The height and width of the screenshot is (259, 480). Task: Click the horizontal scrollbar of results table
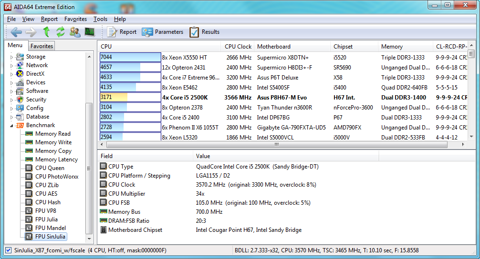tap(277, 144)
